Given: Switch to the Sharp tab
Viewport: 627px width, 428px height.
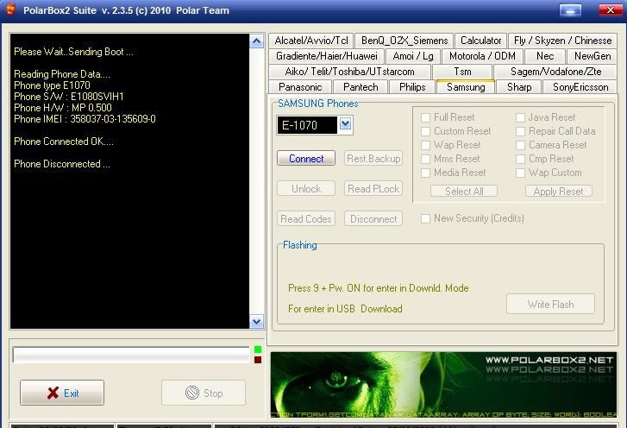Looking at the screenshot, I should pos(519,87).
